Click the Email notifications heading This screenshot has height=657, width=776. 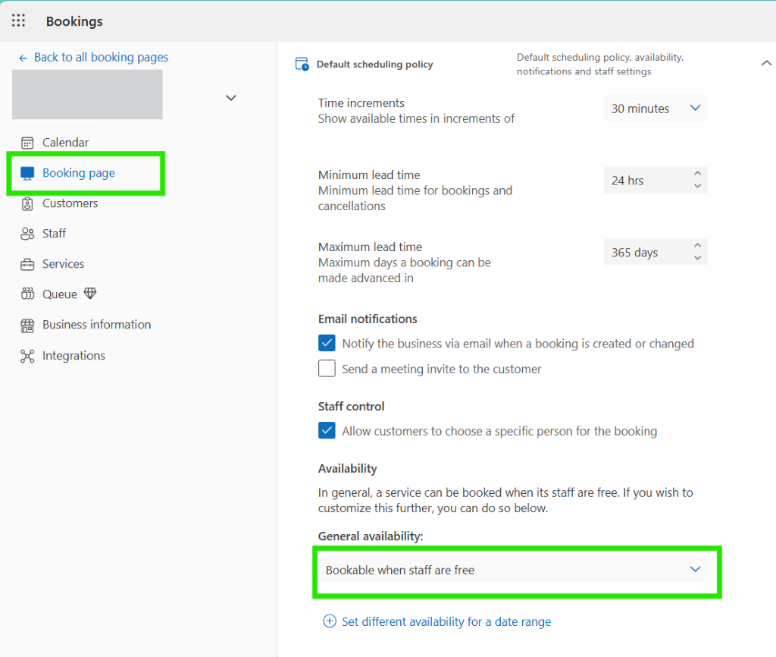(x=368, y=319)
